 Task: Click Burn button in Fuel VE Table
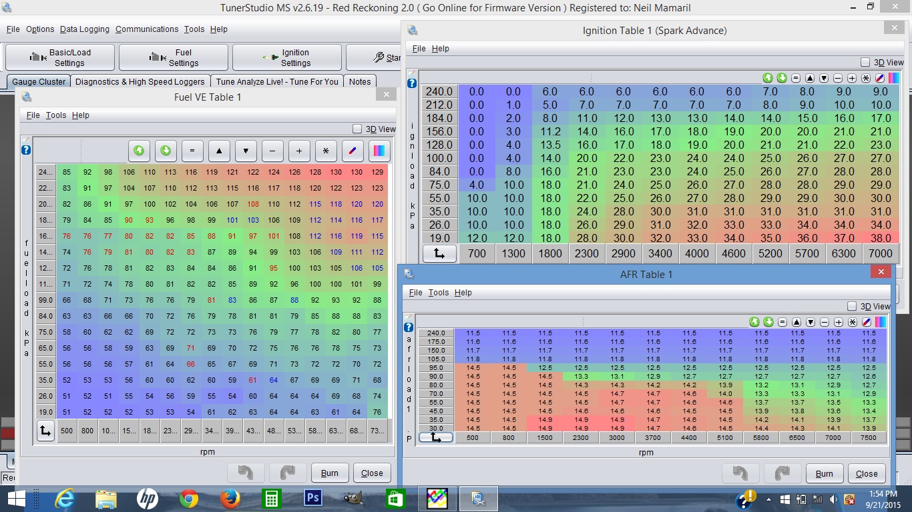[330, 473]
